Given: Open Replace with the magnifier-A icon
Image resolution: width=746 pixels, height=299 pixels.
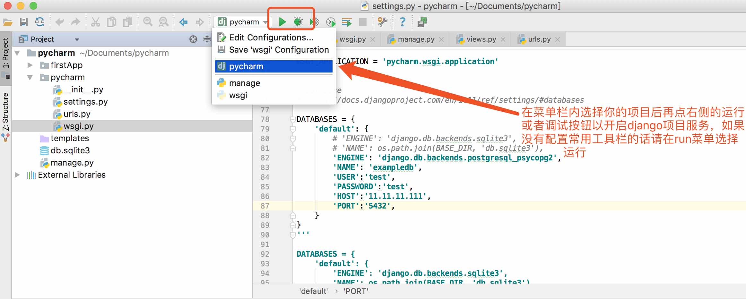Looking at the screenshot, I should coord(164,22).
